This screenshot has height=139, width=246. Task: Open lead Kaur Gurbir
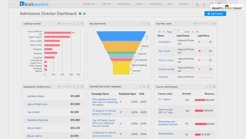coord(165,51)
